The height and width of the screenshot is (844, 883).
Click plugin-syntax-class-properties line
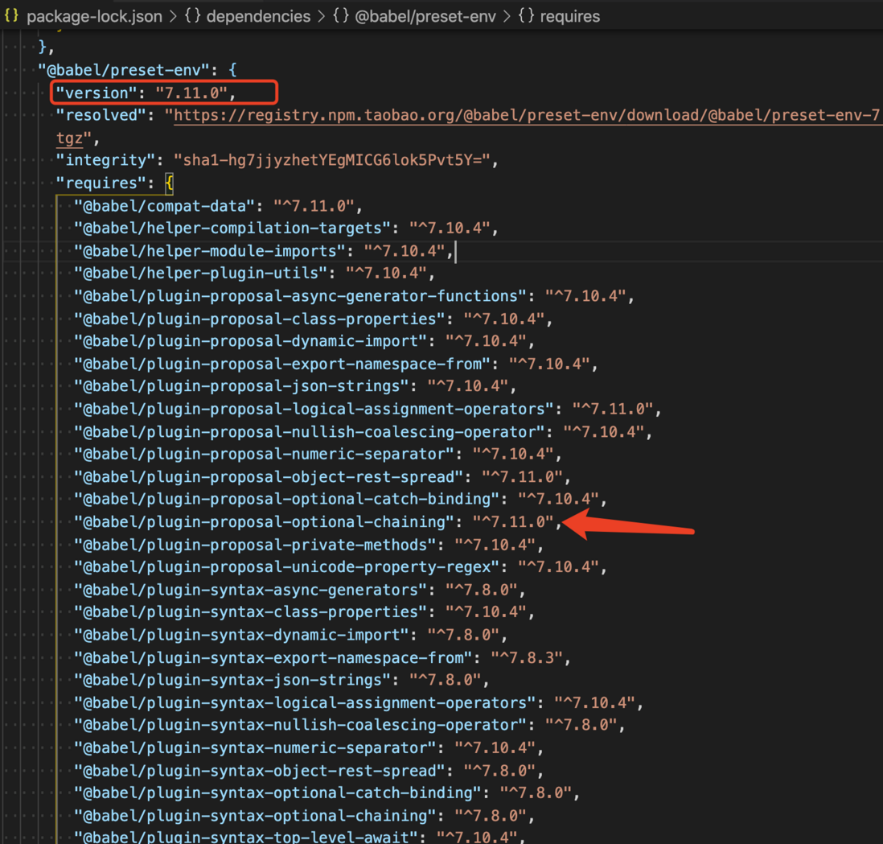(x=304, y=612)
